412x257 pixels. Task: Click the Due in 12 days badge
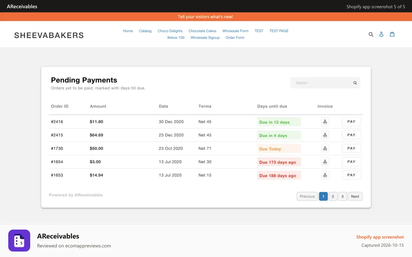tap(279, 122)
